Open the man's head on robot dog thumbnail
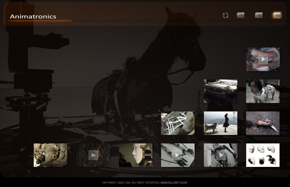290x187 pixels. point(263,91)
